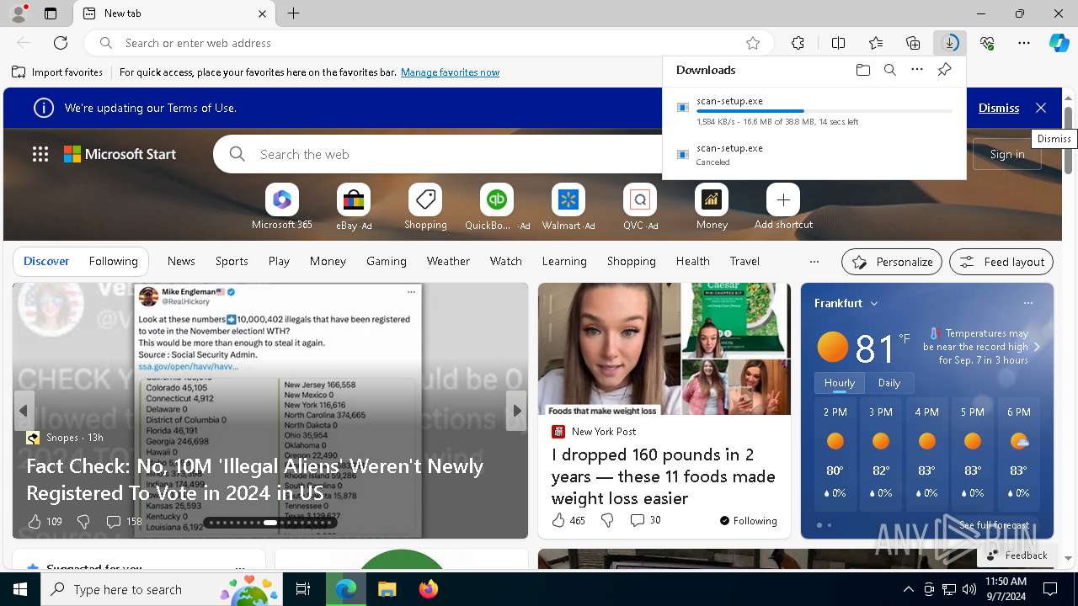The width and height of the screenshot is (1078, 606).
Task: Open Collections icon in toolbar
Action: 913,43
